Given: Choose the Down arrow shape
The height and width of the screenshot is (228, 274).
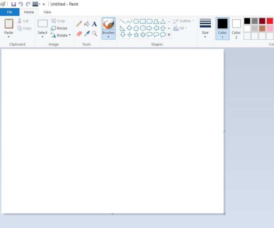Looking at the screenshot, I should [123, 35].
